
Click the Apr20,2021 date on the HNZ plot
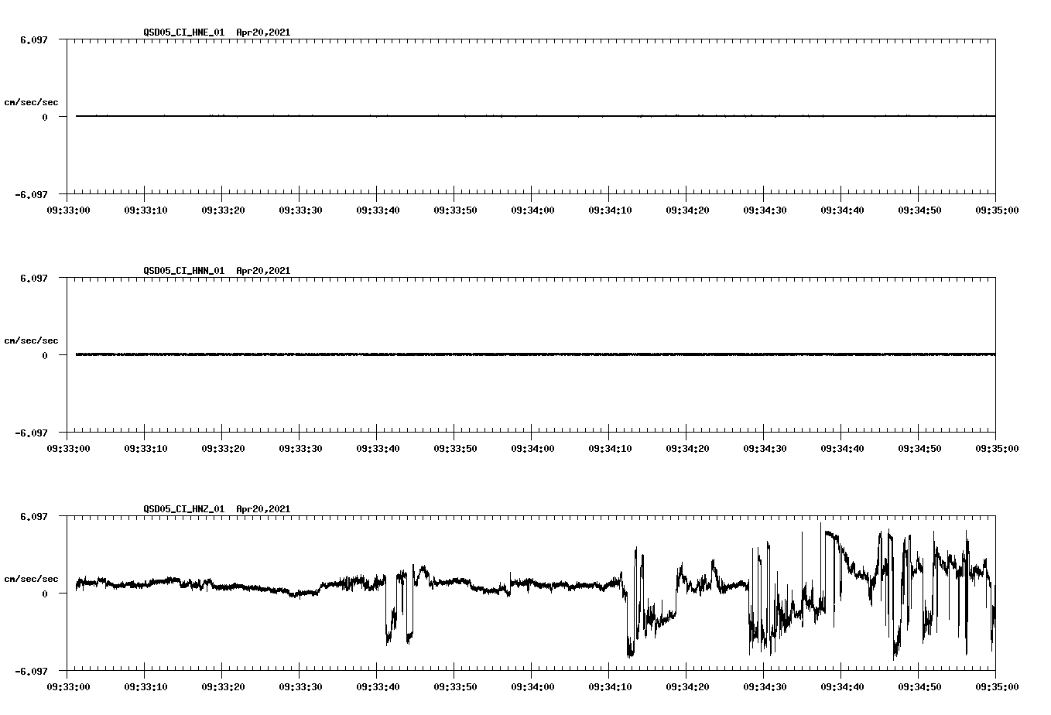coord(263,509)
